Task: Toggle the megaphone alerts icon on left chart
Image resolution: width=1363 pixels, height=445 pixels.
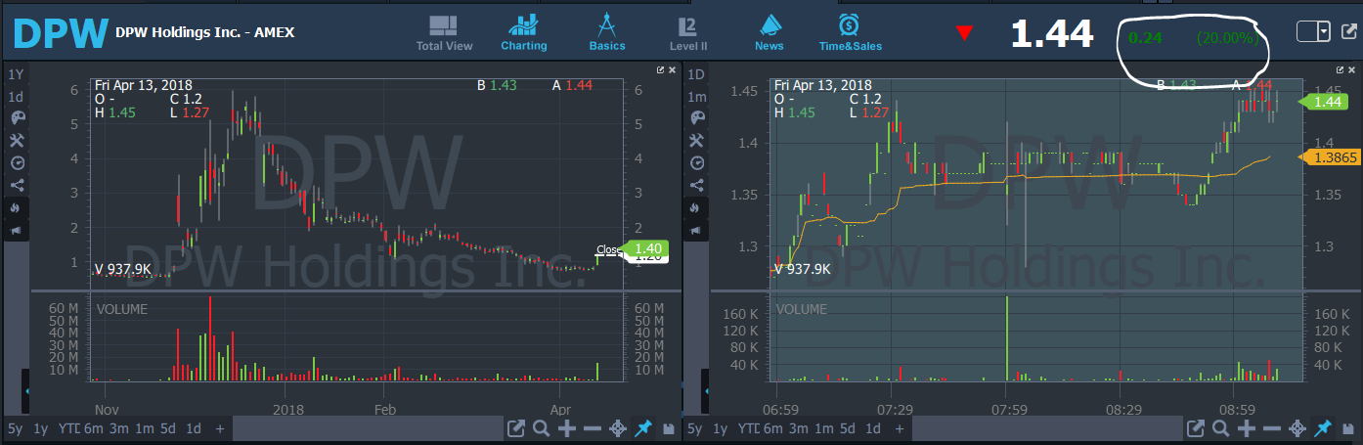Action: [x=16, y=231]
